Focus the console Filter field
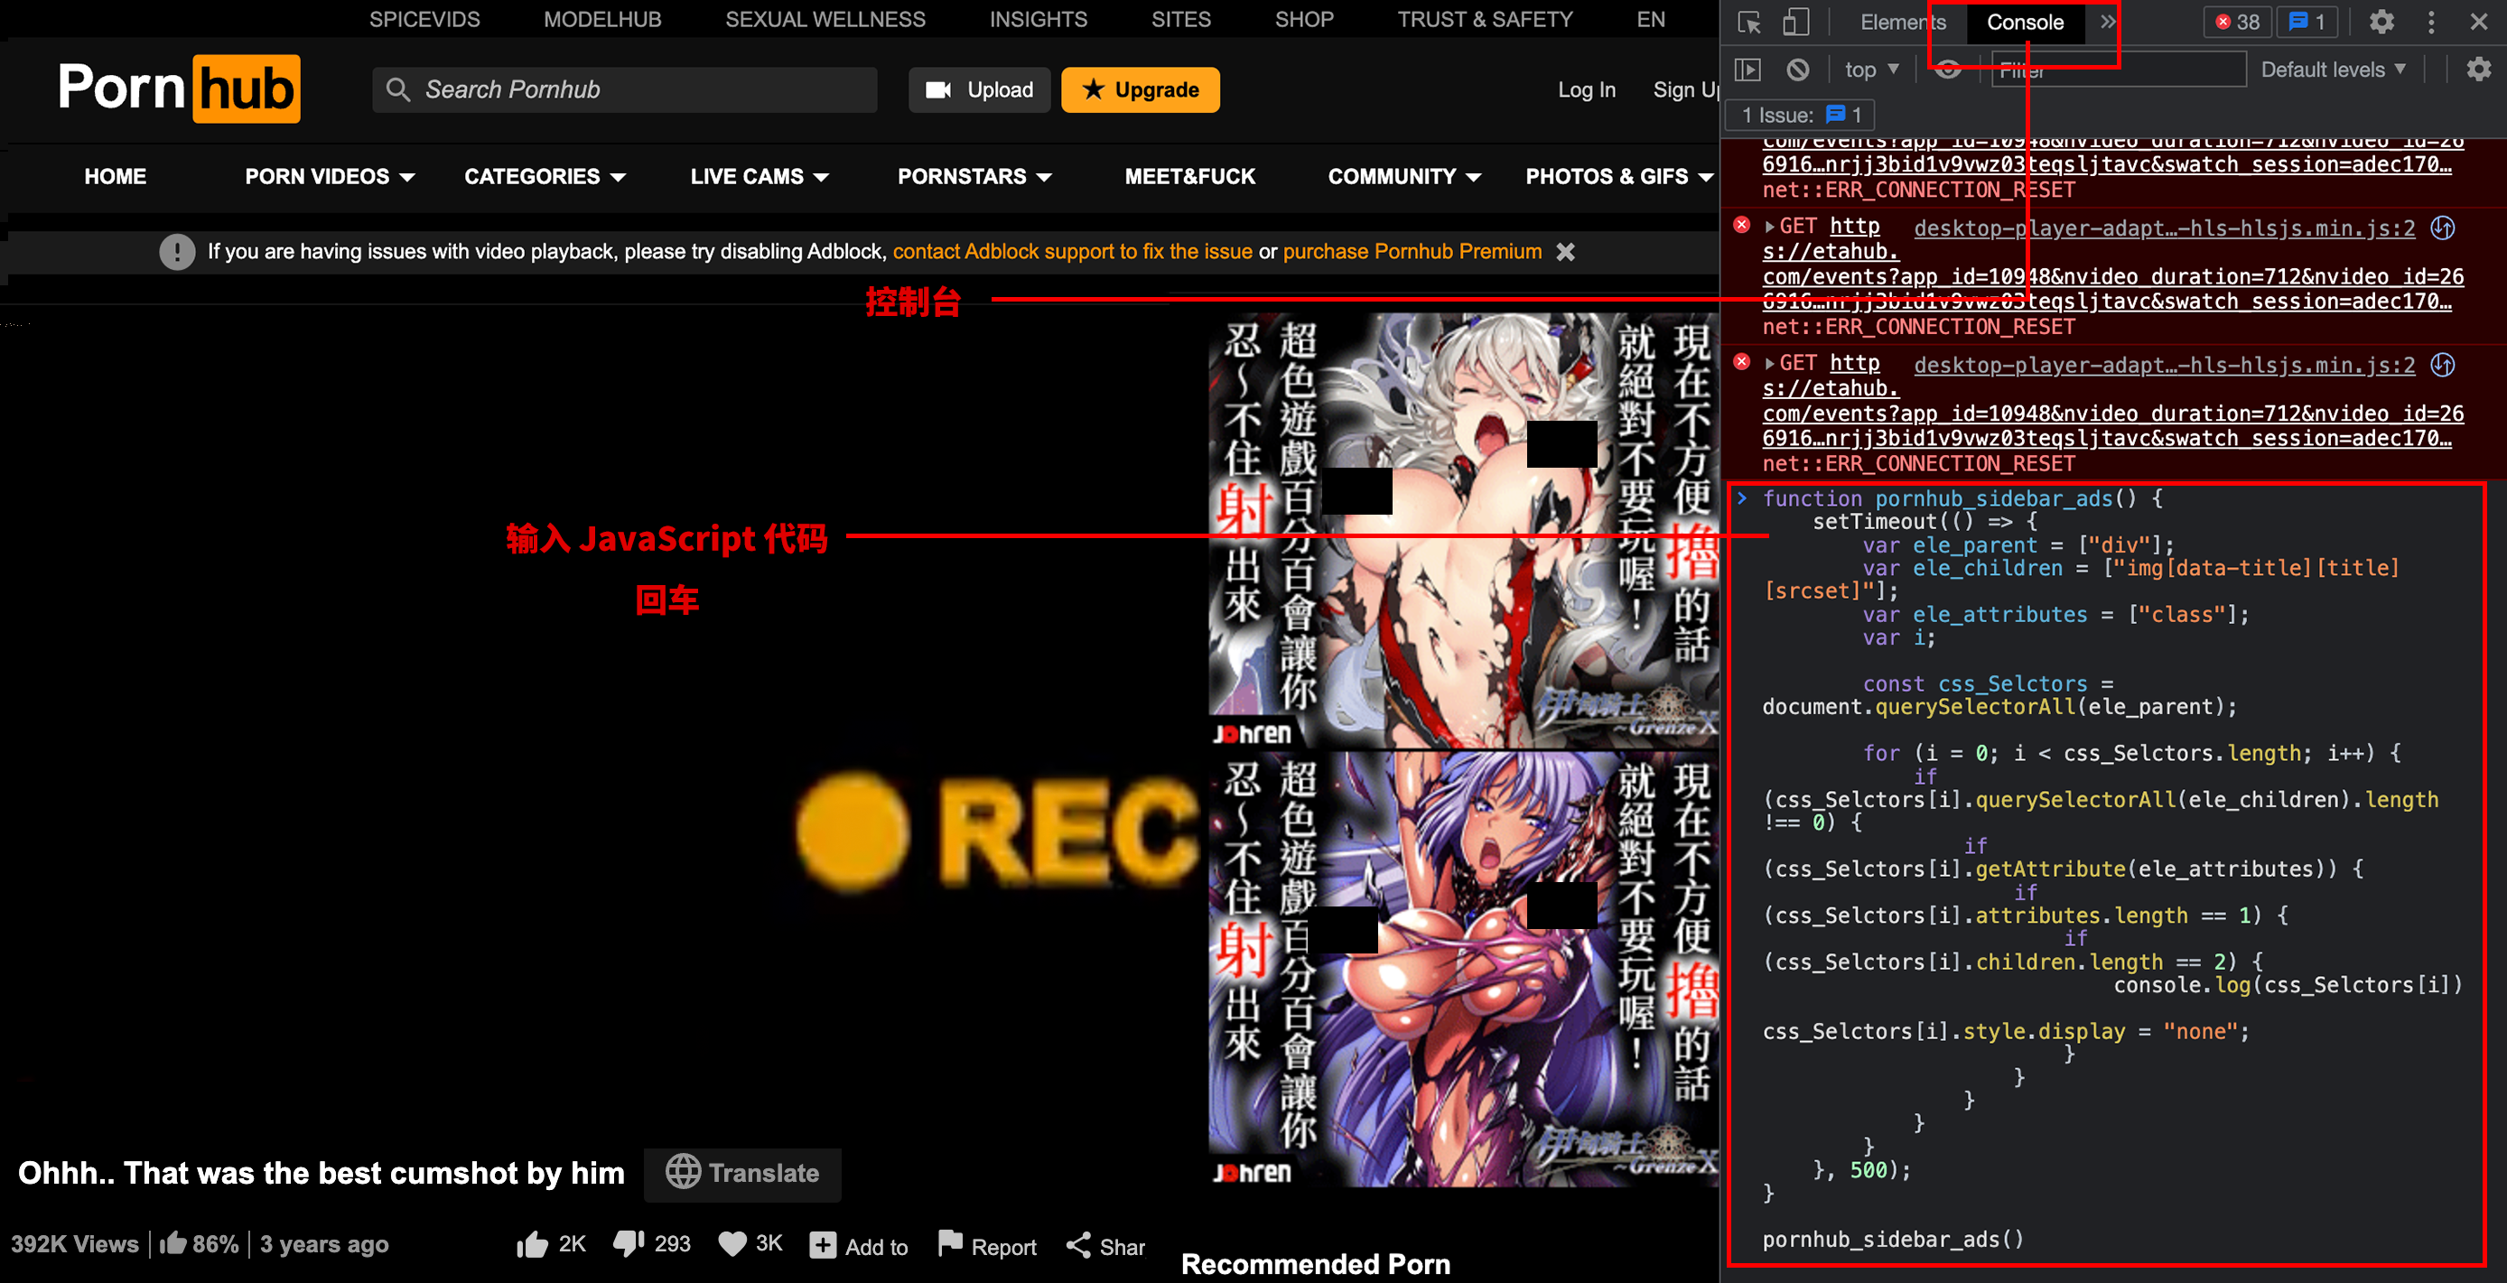 click(x=2118, y=70)
